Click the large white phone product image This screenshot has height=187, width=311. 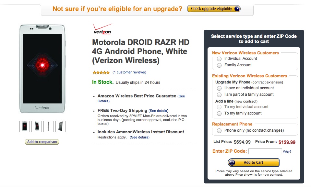(x=42, y=69)
